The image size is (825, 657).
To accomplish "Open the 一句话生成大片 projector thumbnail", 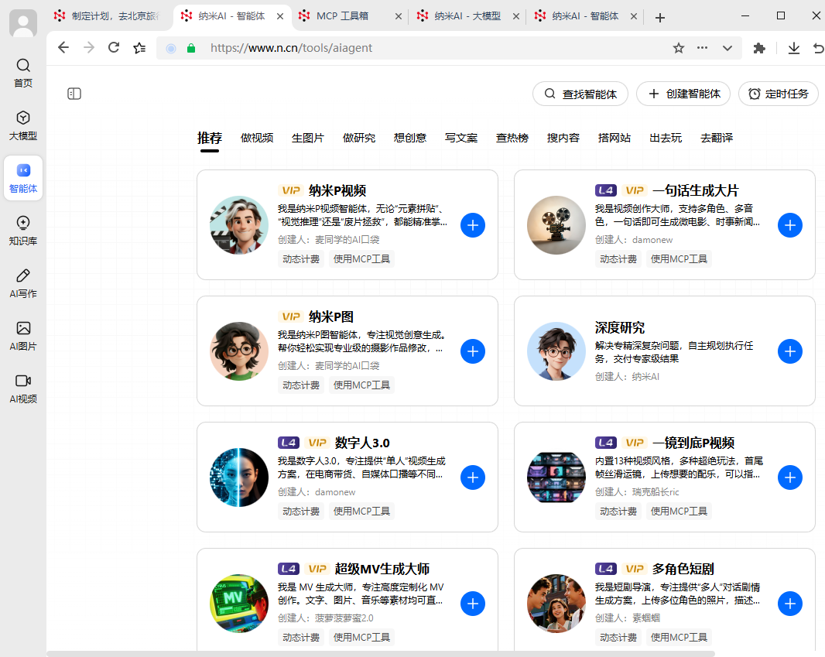I will [556, 225].
